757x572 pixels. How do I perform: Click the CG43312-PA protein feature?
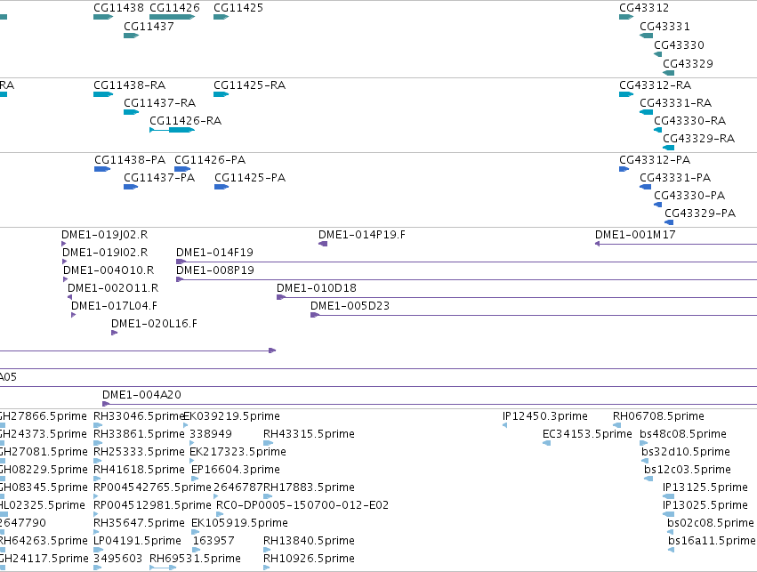pyautogui.click(x=624, y=169)
